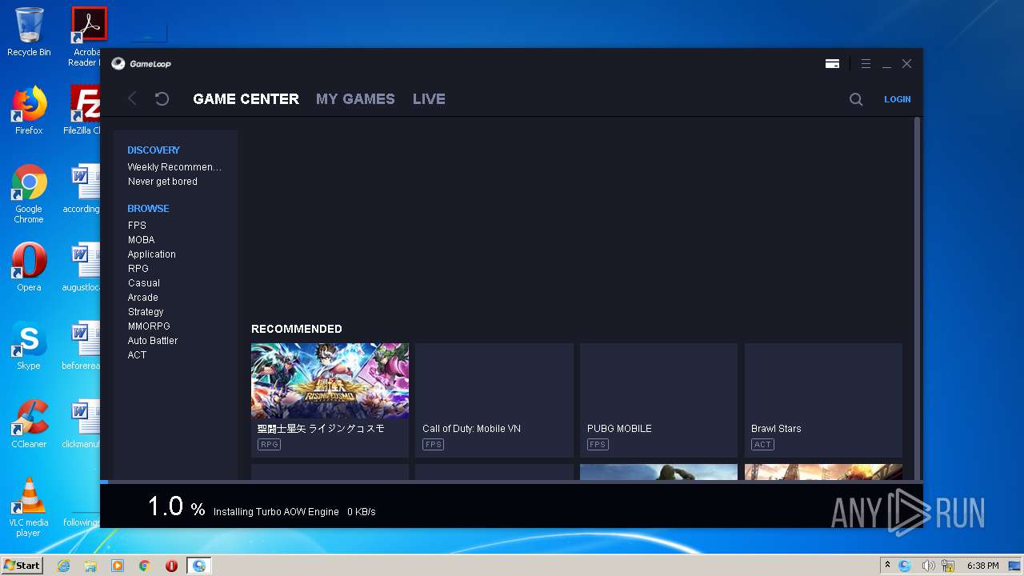1024x576 pixels.
Task: Click RPG tag under Saint Seiya
Action: 269,445
